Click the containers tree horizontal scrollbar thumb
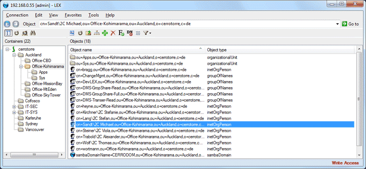Screen dimensions: 366x169 (x=34, y=155)
